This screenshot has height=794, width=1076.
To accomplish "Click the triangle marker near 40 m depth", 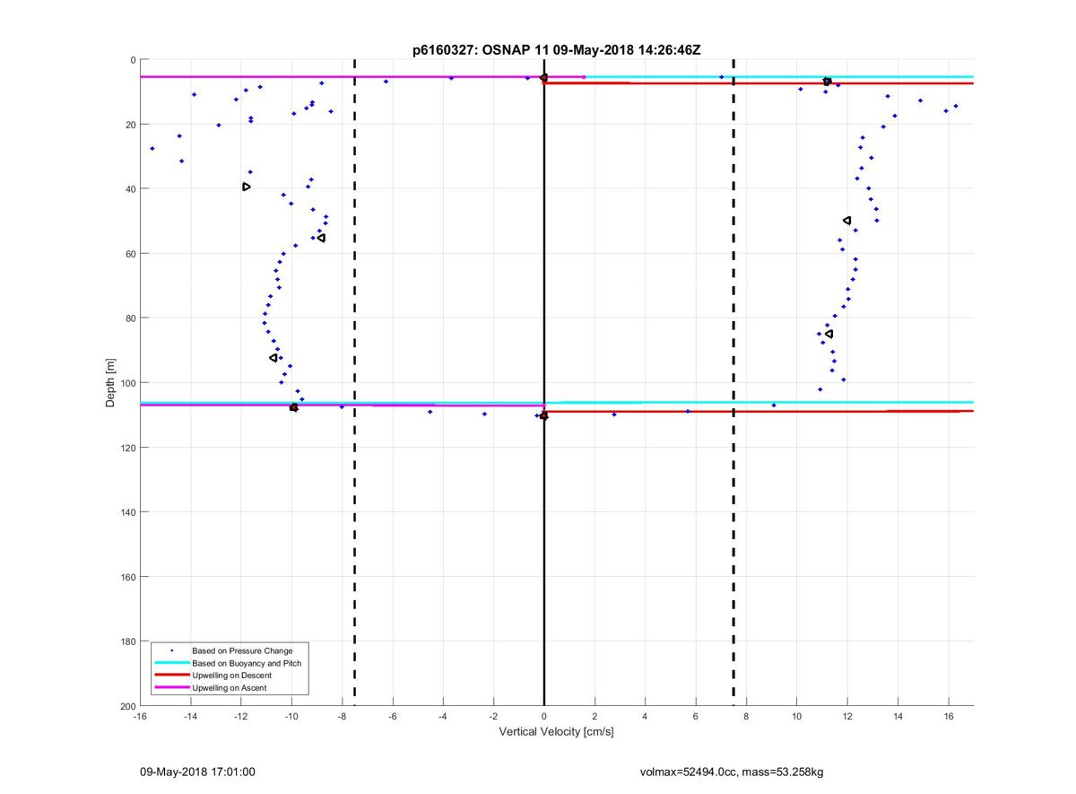I will click(246, 187).
